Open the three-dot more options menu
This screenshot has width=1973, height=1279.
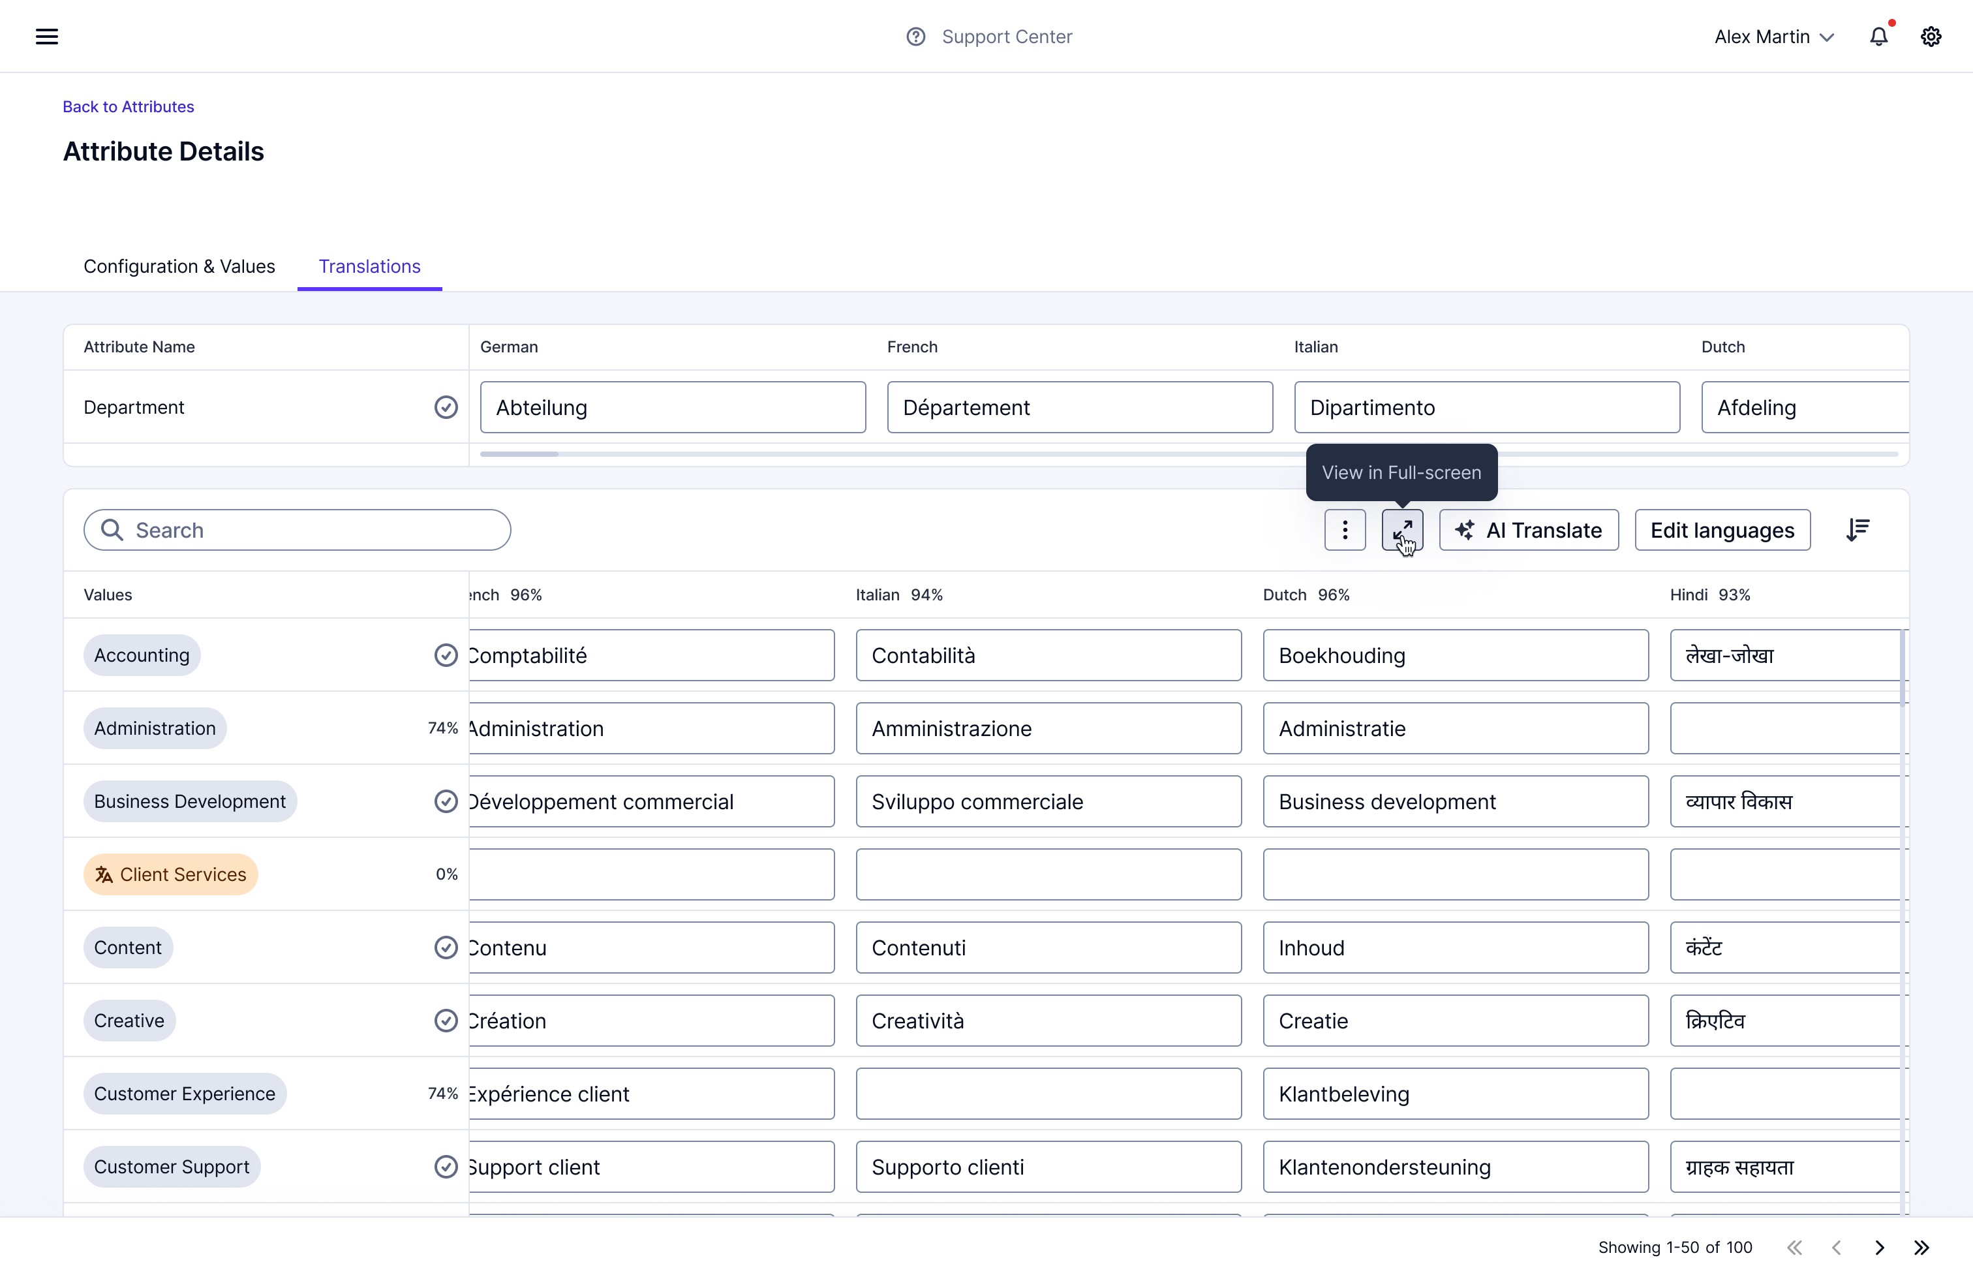pos(1345,530)
